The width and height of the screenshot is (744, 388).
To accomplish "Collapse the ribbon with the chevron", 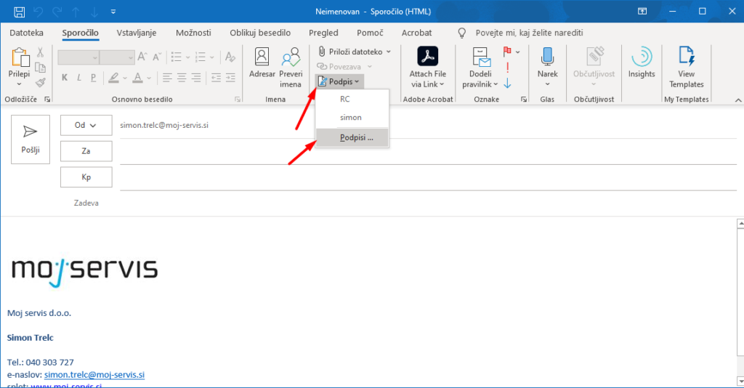I will point(738,100).
